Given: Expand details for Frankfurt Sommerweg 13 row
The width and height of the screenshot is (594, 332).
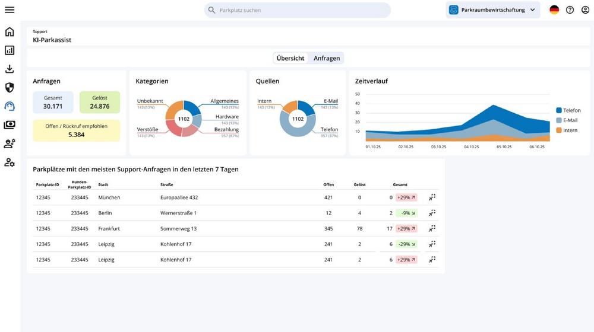Looking at the screenshot, I should (x=432, y=228).
